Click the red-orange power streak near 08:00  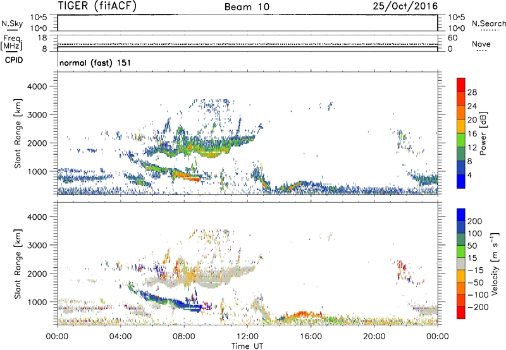pyautogui.click(x=187, y=176)
